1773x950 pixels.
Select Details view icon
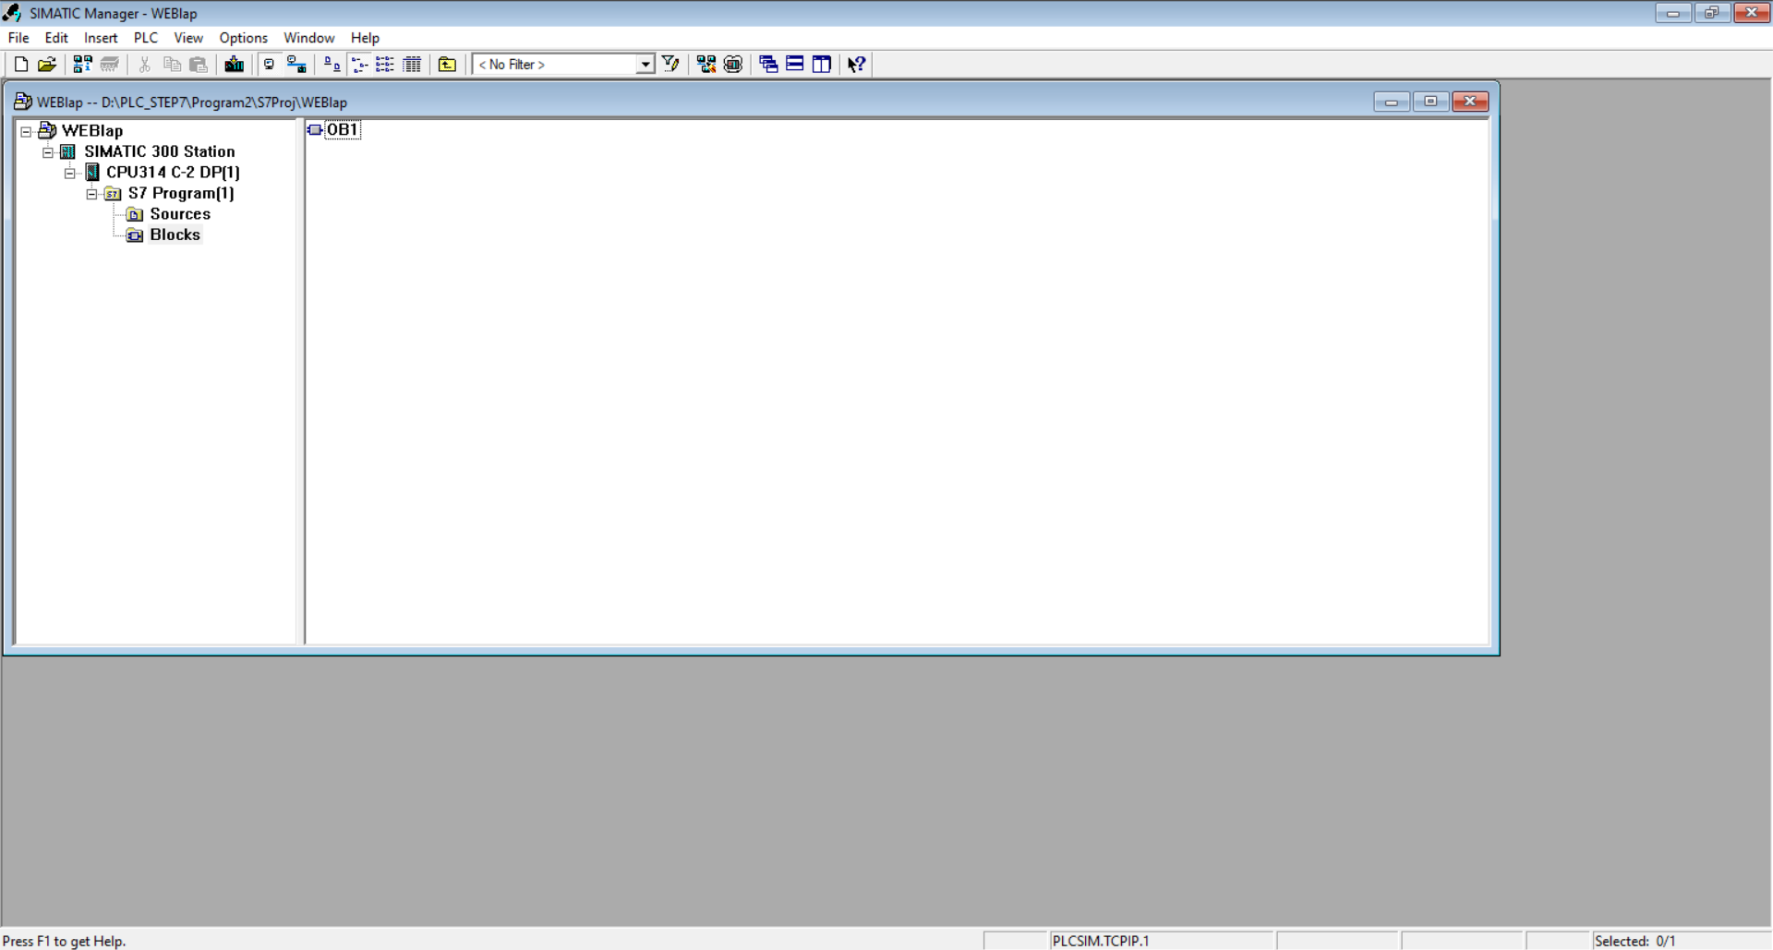coord(412,64)
